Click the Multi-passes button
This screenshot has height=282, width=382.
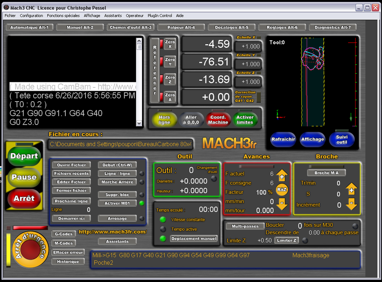pyautogui.click(x=245, y=226)
